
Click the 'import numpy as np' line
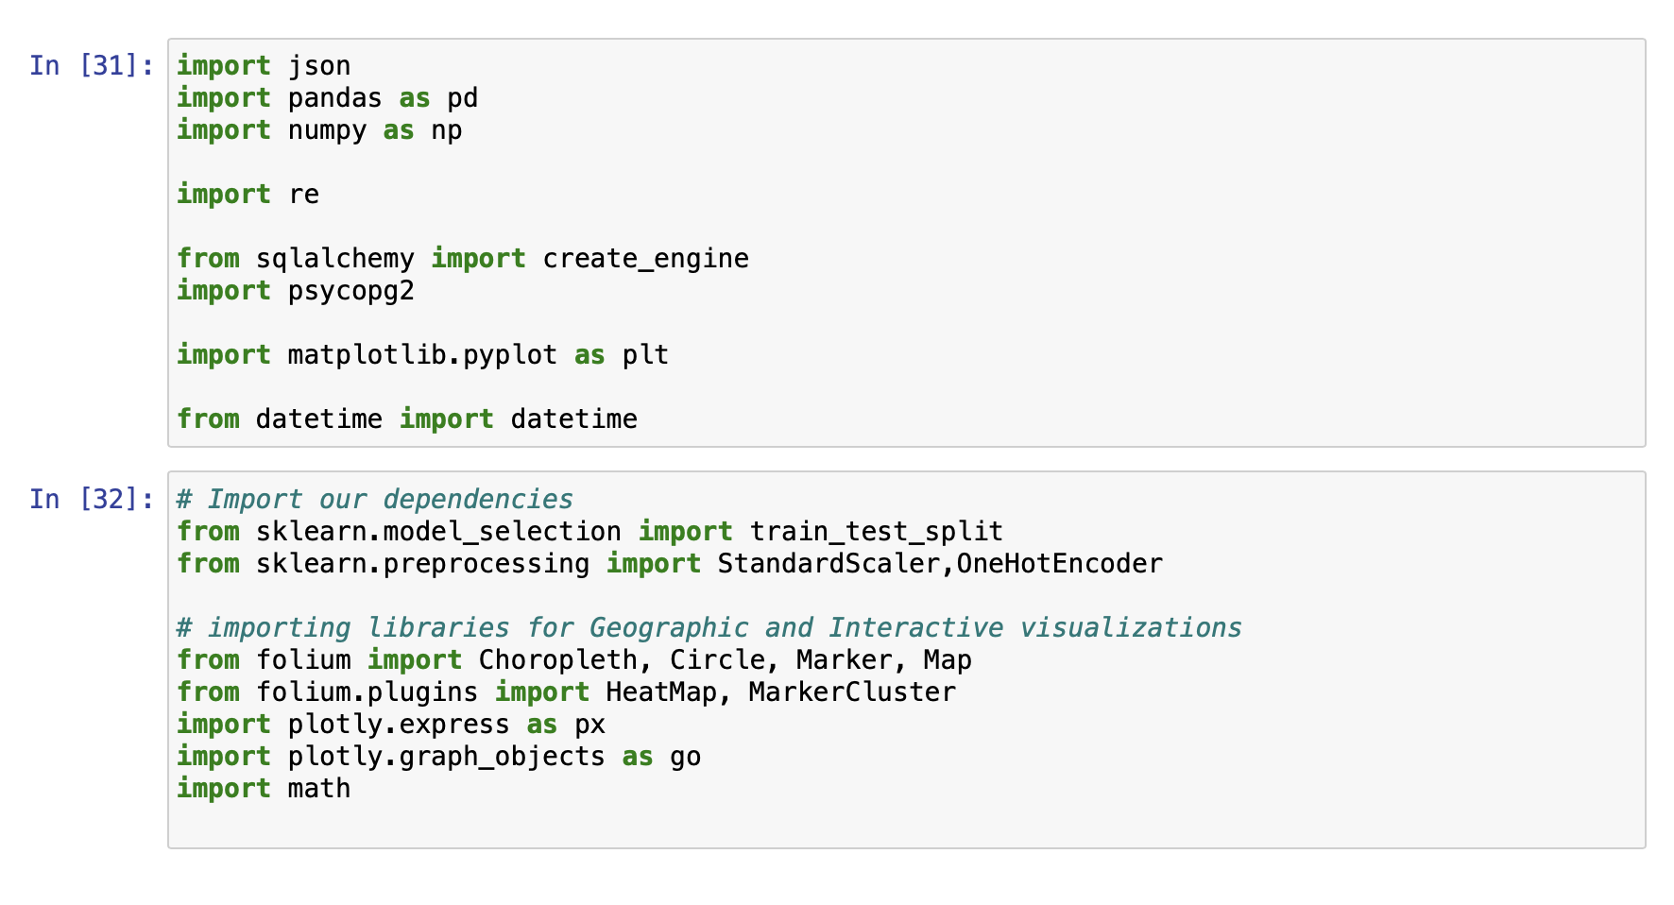[319, 129]
